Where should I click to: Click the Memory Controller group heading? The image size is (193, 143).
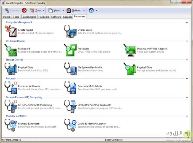click(x=16, y=116)
